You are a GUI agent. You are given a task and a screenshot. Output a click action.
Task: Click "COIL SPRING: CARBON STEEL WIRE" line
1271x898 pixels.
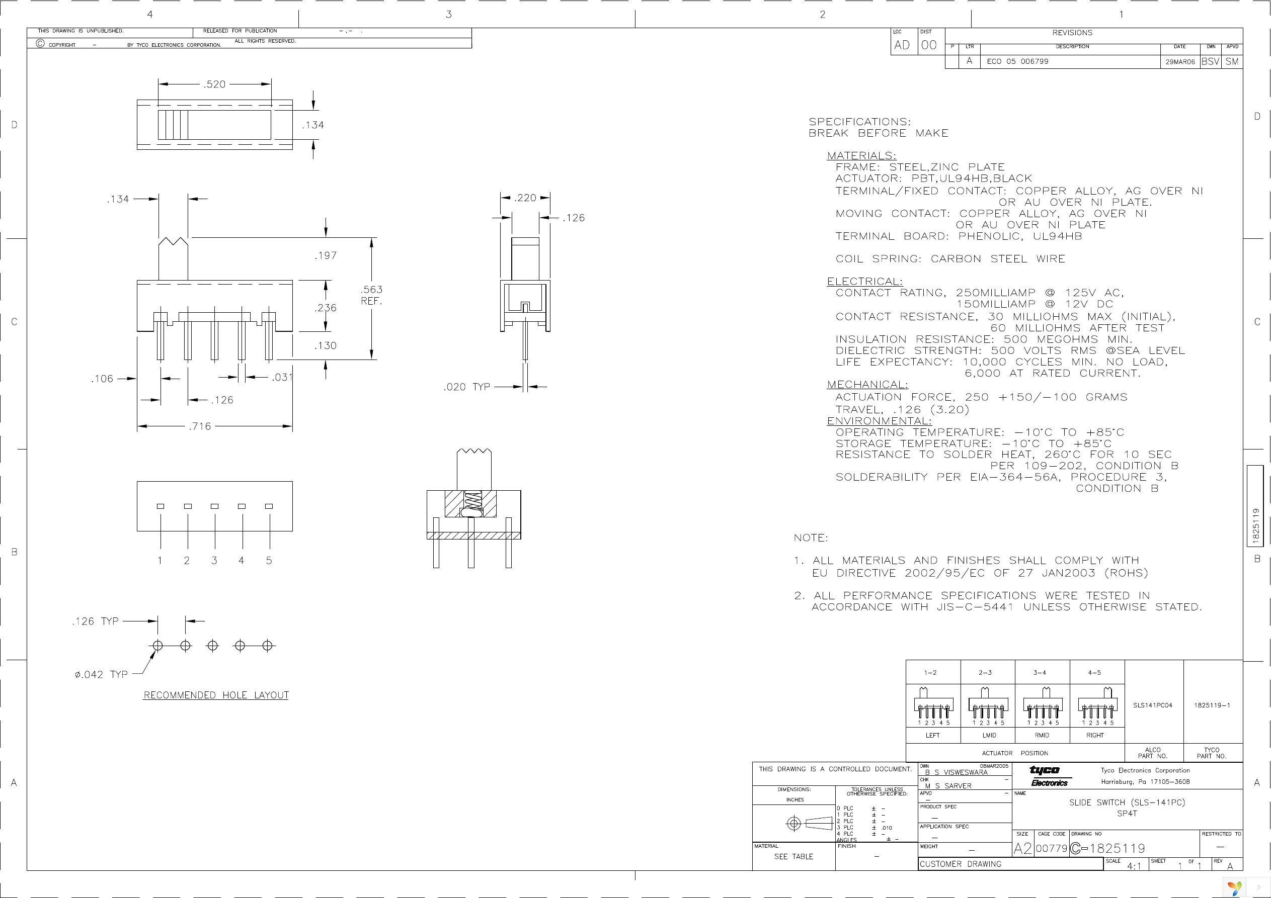[x=950, y=259]
